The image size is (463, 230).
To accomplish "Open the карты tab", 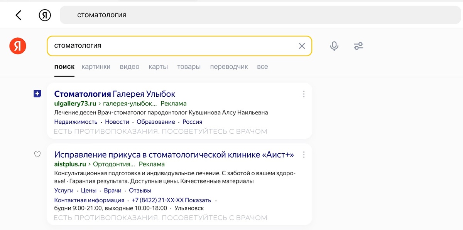I will click(158, 67).
